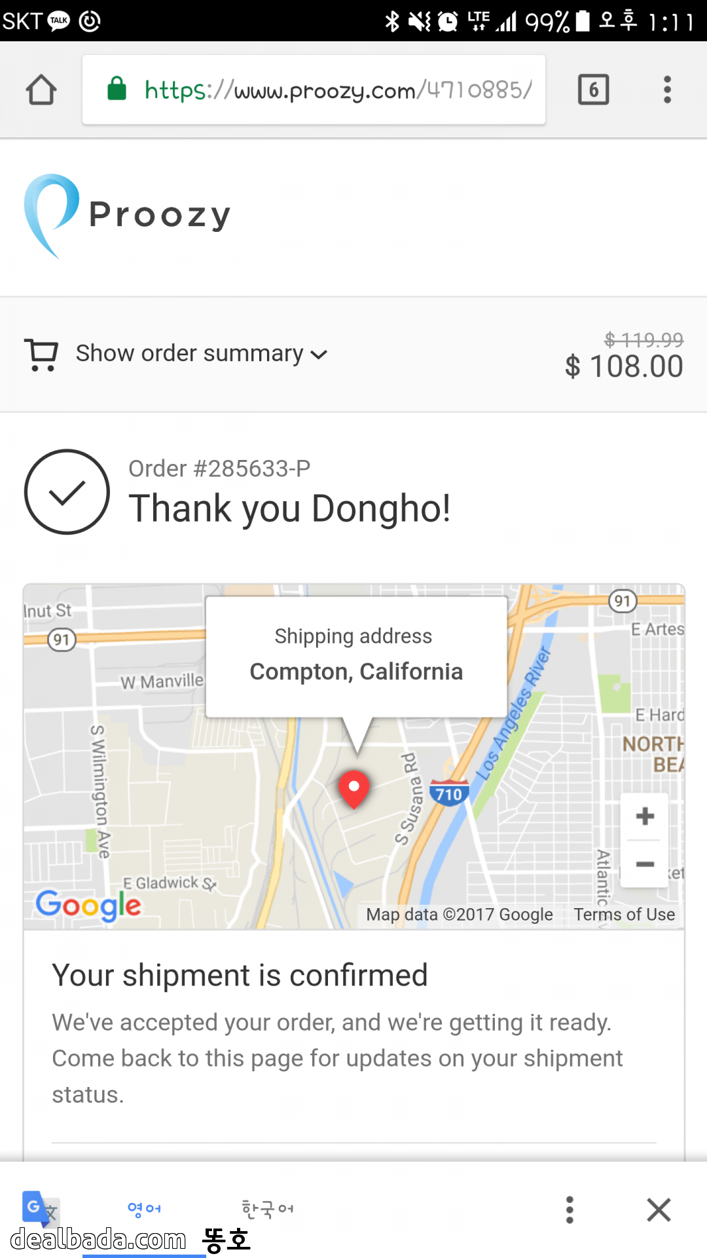Tap the browser home icon
Screen dimensions: 707x1258
coord(41,90)
